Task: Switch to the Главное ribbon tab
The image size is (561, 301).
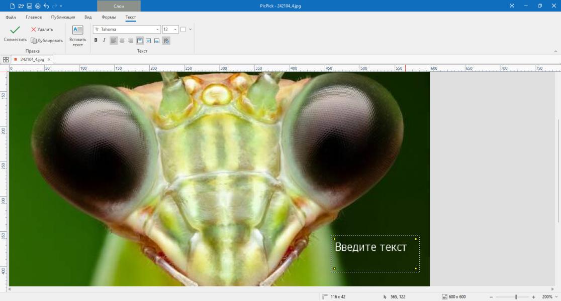Action: coord(34,17)
